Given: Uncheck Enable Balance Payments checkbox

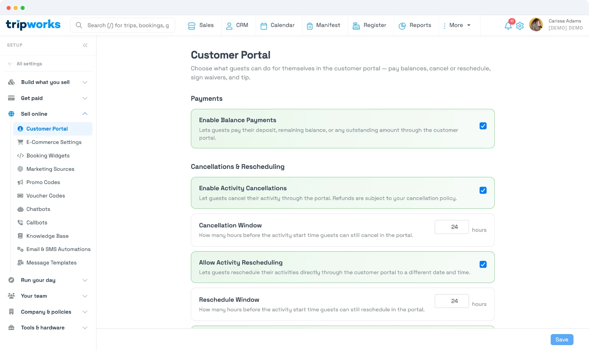Looking at the screenshot, I should coord(483,126).
